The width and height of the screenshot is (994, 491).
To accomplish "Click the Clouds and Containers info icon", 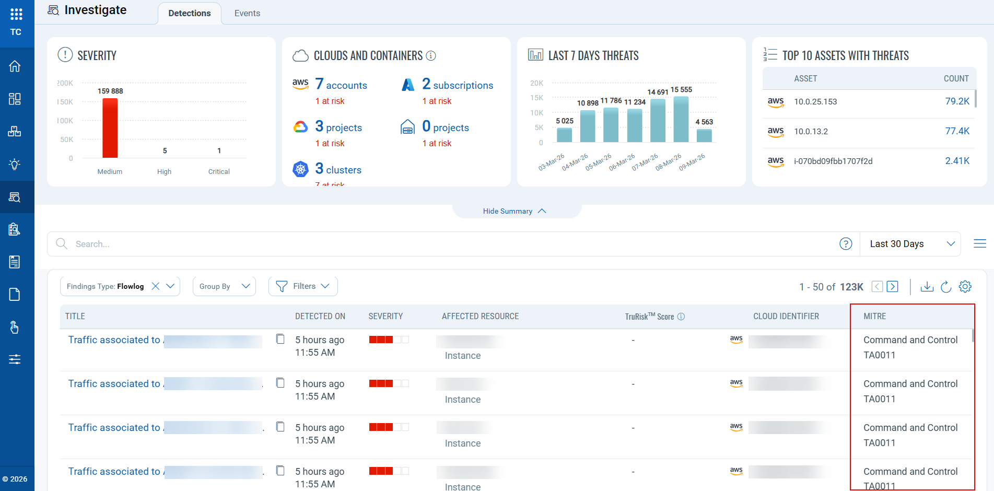I will (431, 56).
